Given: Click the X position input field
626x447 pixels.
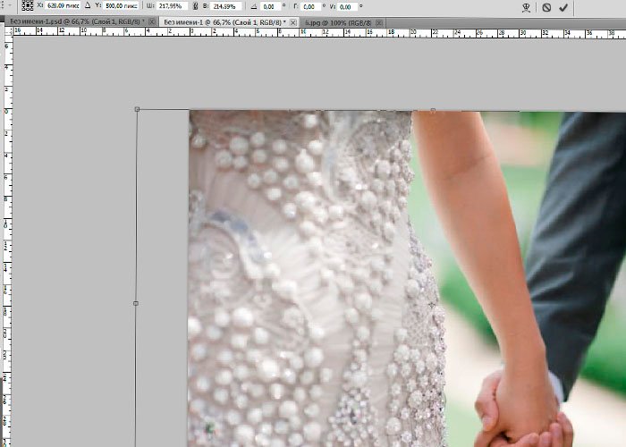Looking at the screenshot, I should point(63,6).
